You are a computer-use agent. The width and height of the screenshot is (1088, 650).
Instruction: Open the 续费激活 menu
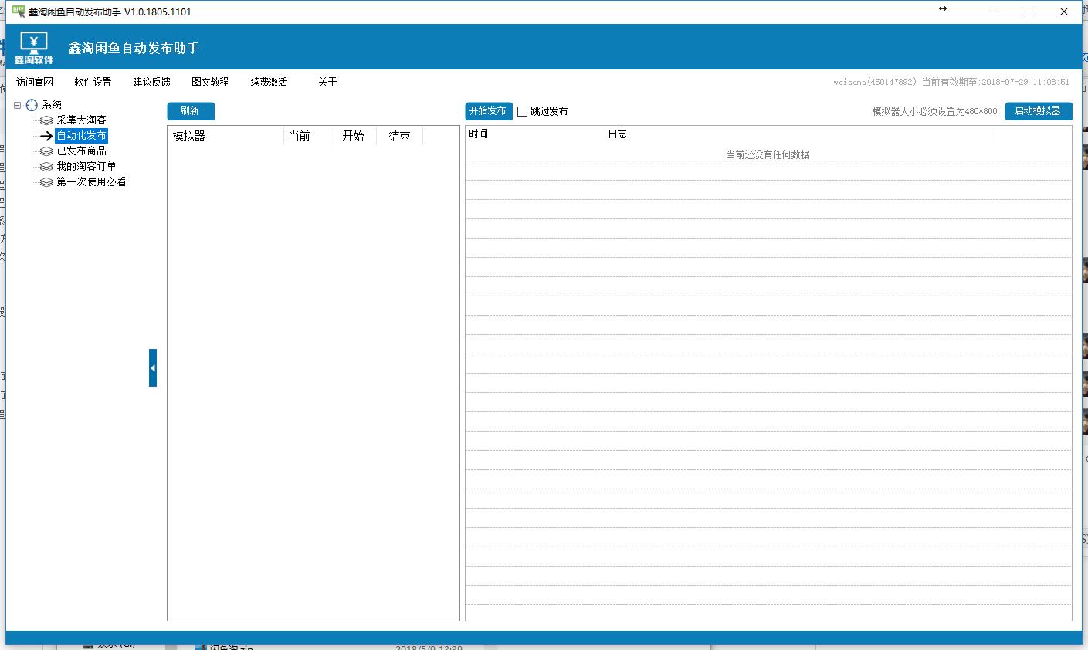pyautogui.click(x=269, y=82)
